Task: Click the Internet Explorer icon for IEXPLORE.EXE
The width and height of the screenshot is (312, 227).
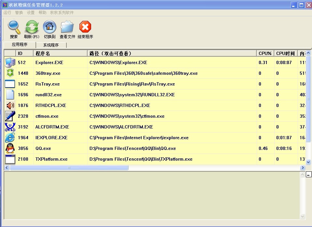Action: click(9, 138)
